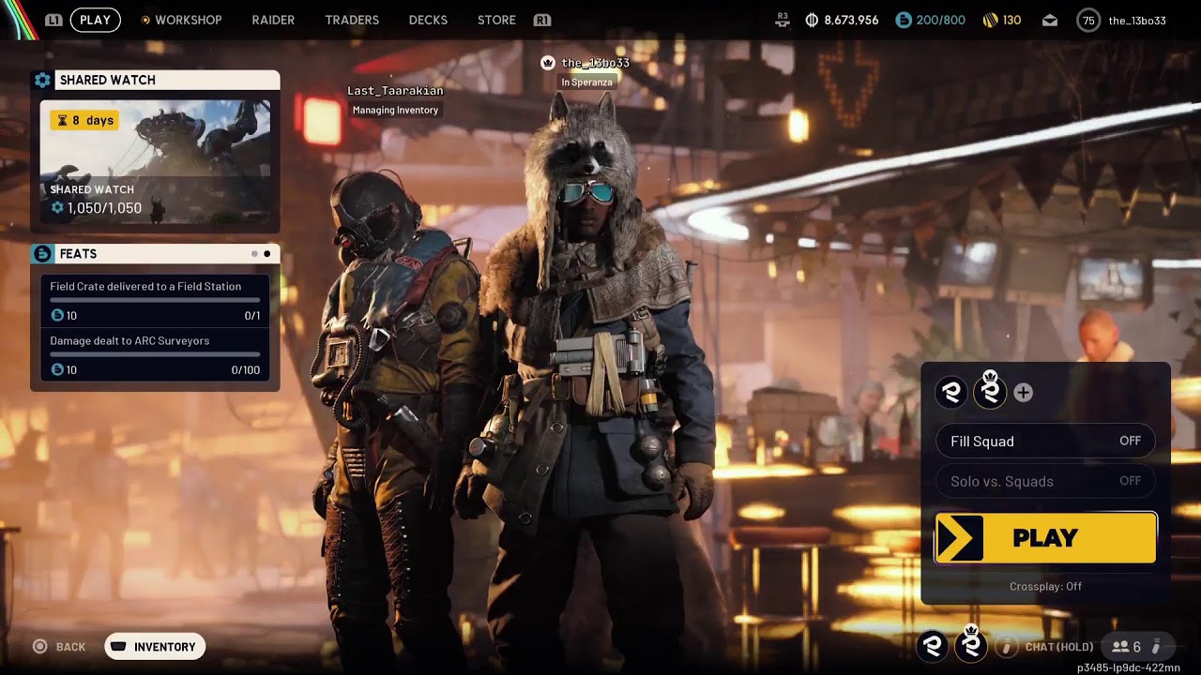Toggle the Fill Squad option

click(1045, 441)
